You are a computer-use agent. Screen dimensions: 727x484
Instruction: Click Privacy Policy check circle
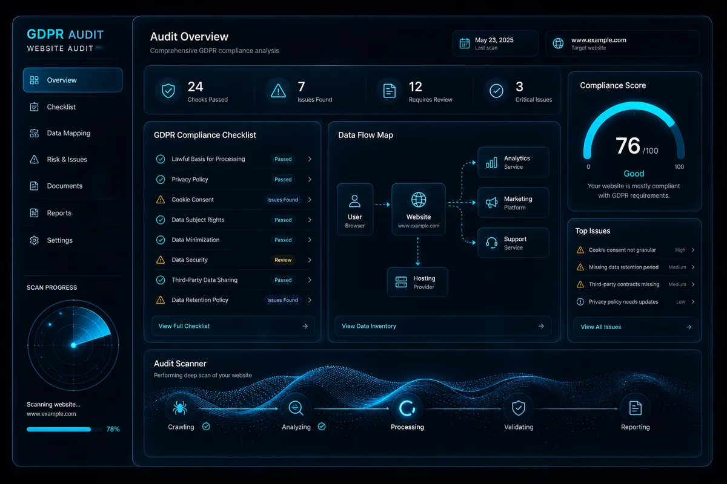pyautogui.click(x=161, y=179)
